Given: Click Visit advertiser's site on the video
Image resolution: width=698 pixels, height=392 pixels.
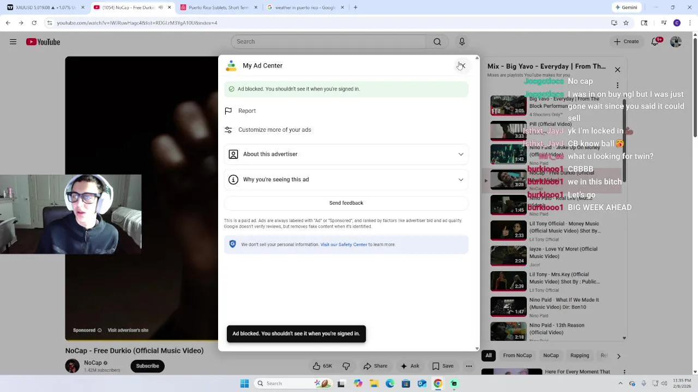Looking at the screenshot, I should pyautogui.click(x=128, y=330).
